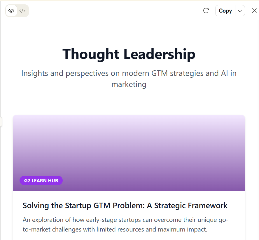Click the article description starting An exploration
This screenshot has width=259, height=240.
[125, 225]
